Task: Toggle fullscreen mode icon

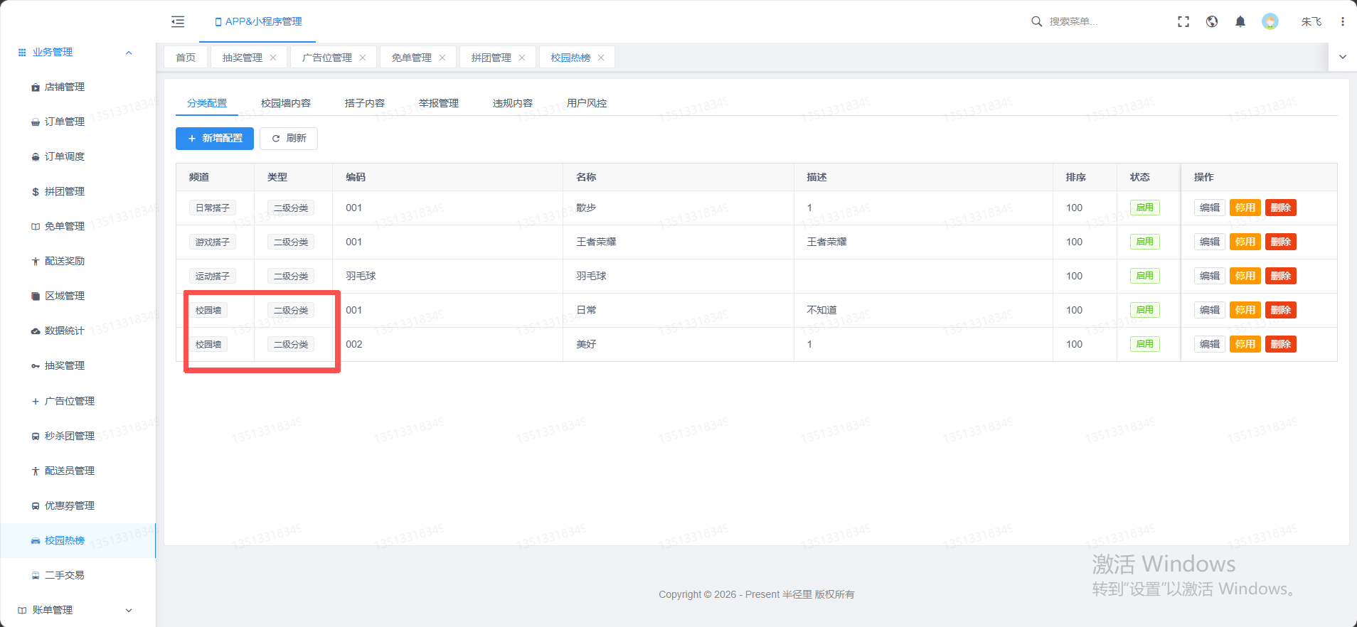Action: pyautogui.click(x=1183, y=22)
